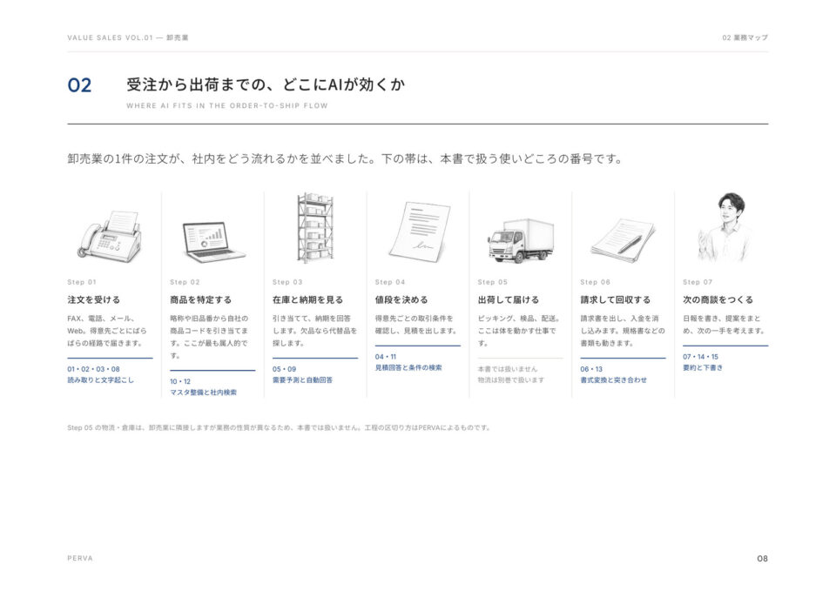Click the description beginning 日報を書き、提案をまとめ
Image resolution: width=836 pixels, height=591 pixels.
pos(724,325)
